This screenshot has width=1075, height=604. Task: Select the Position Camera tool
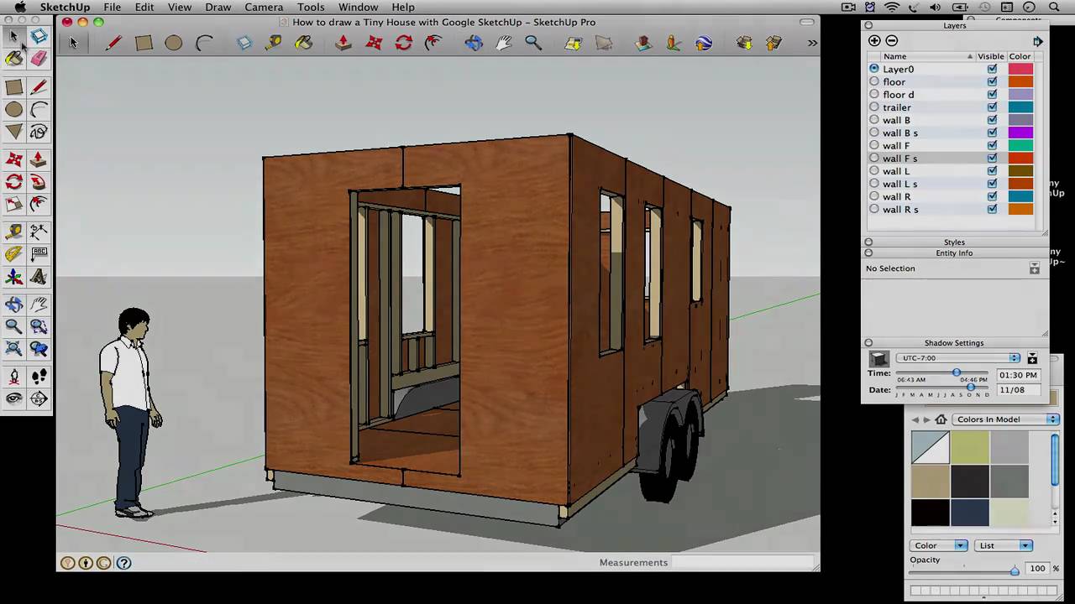point(14,377)
